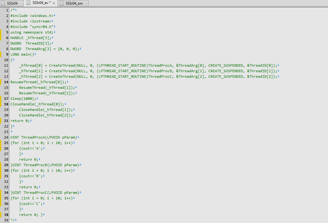This screenshot has height=223, width=328.
Task: Click the orange change marker beside line 6
Action: click(x=1, y=37)
